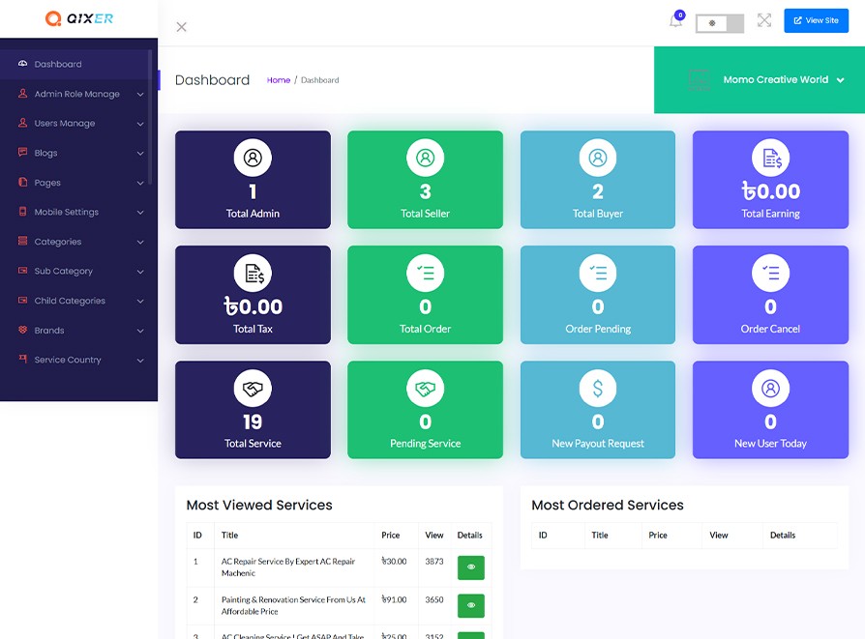Open the Momo Creative World dropdown
The width and height of the screenshot is (865, 639).
click(x=784, y=80)
